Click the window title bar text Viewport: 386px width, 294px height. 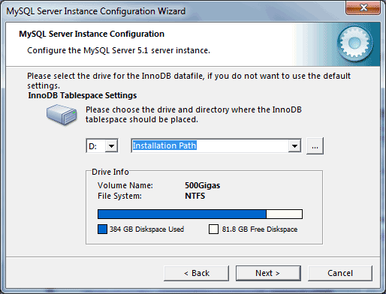pos(96,11)
